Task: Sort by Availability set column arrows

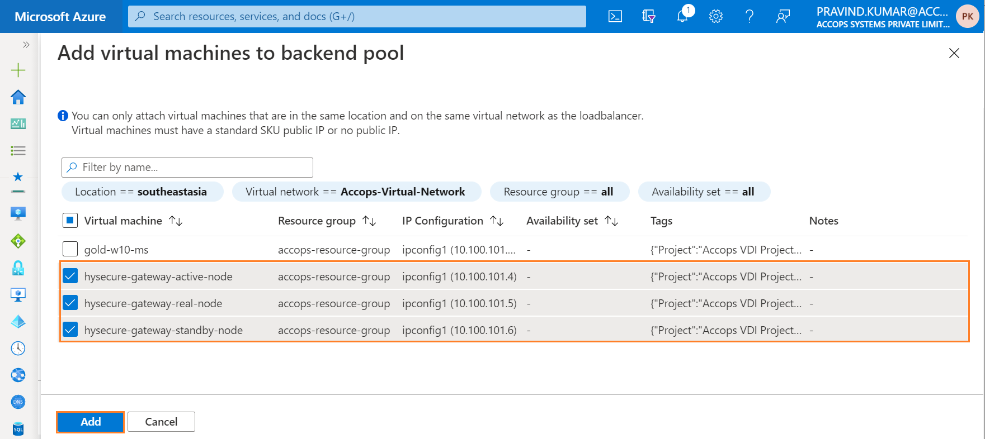Action: coord(611,221)
